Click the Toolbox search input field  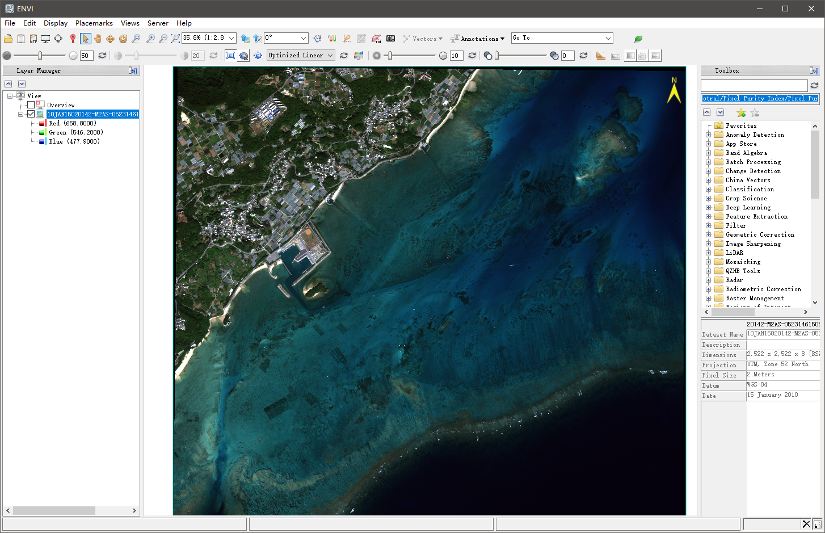(754, 85)
